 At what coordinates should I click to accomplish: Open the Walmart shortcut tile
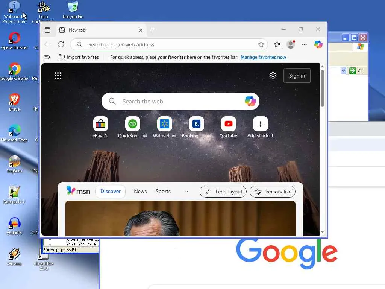[x=165, y=124]
